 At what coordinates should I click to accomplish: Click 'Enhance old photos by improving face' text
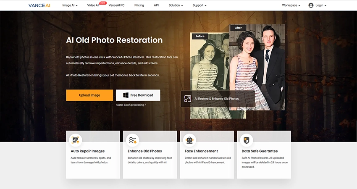click(x=150, y=160)
